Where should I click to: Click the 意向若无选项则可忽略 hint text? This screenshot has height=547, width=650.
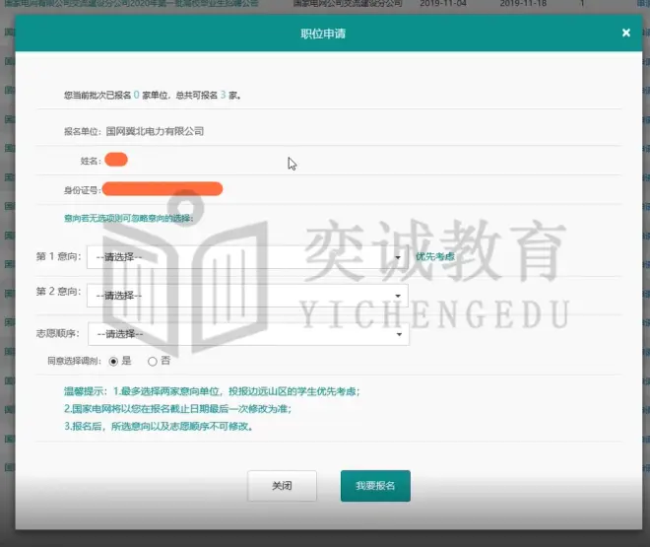128,217
